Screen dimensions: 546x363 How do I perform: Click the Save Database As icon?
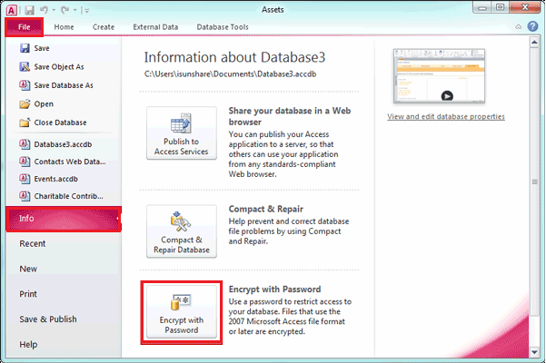[25, 85]
